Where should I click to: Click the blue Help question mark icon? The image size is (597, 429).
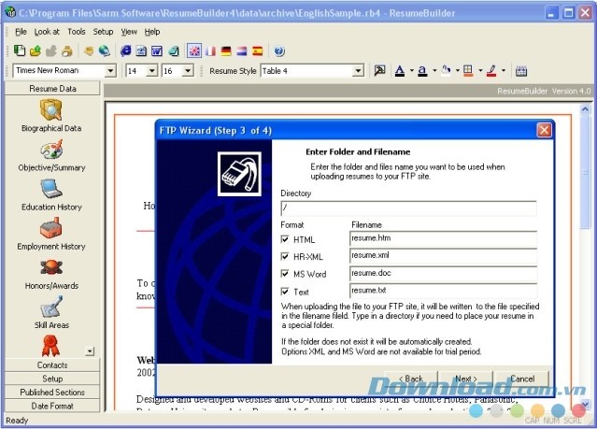[x=279, y=50]
